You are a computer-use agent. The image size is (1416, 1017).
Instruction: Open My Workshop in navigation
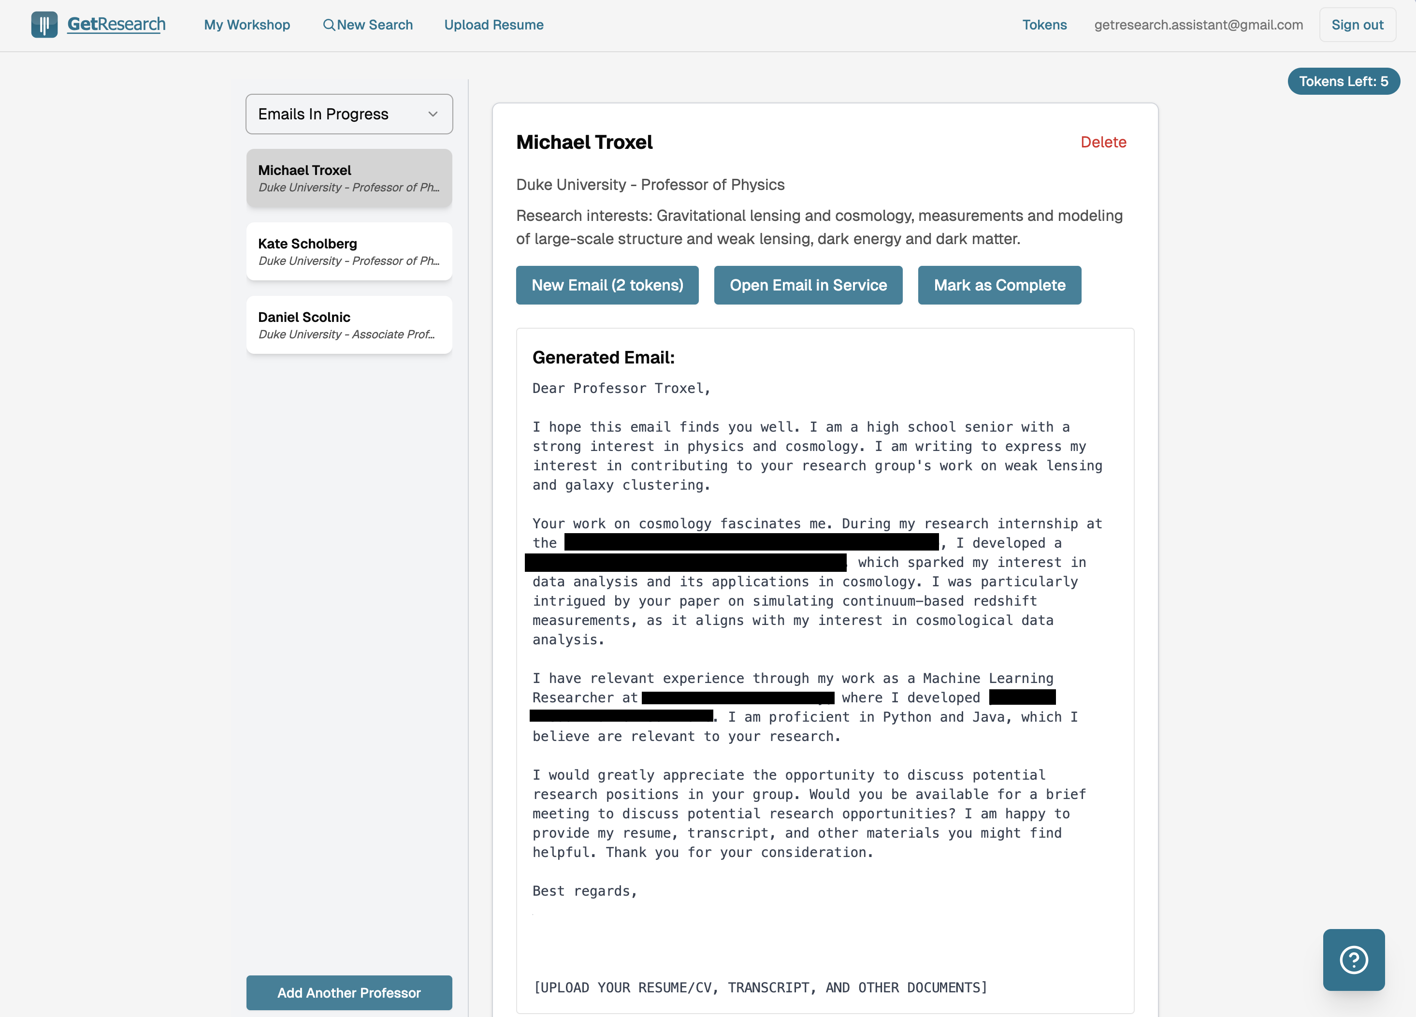246,25
